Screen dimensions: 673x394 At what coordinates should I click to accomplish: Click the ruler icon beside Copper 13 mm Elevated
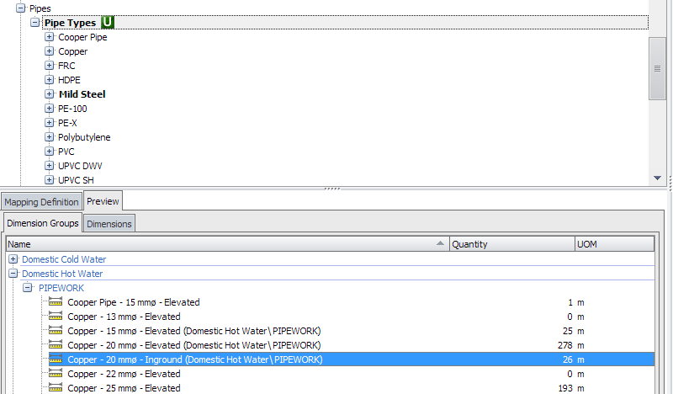pos(56,317)
